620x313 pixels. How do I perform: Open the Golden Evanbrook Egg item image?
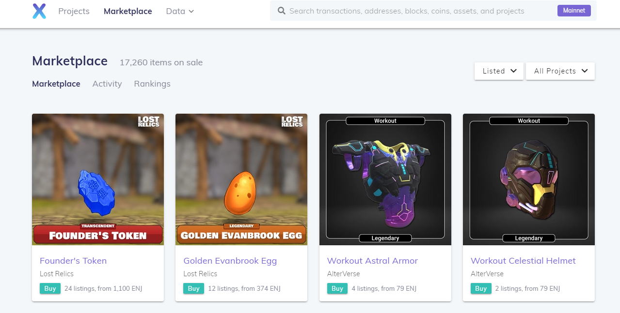[241, 179]
